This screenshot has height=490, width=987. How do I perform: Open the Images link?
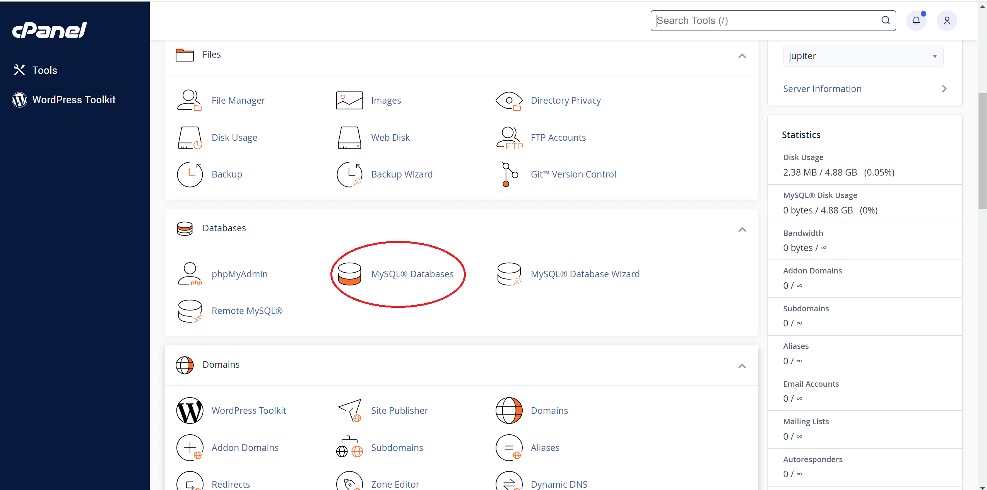pyautogui.click(x=386, y=101)
